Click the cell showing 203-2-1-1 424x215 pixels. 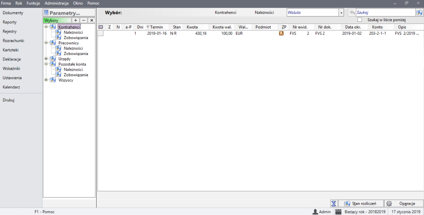tap(377, 33)
